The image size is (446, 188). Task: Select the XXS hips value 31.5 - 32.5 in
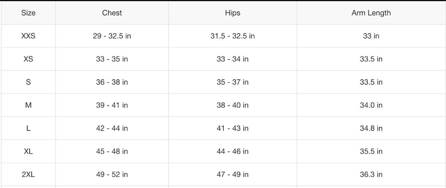tap(232, 36)
